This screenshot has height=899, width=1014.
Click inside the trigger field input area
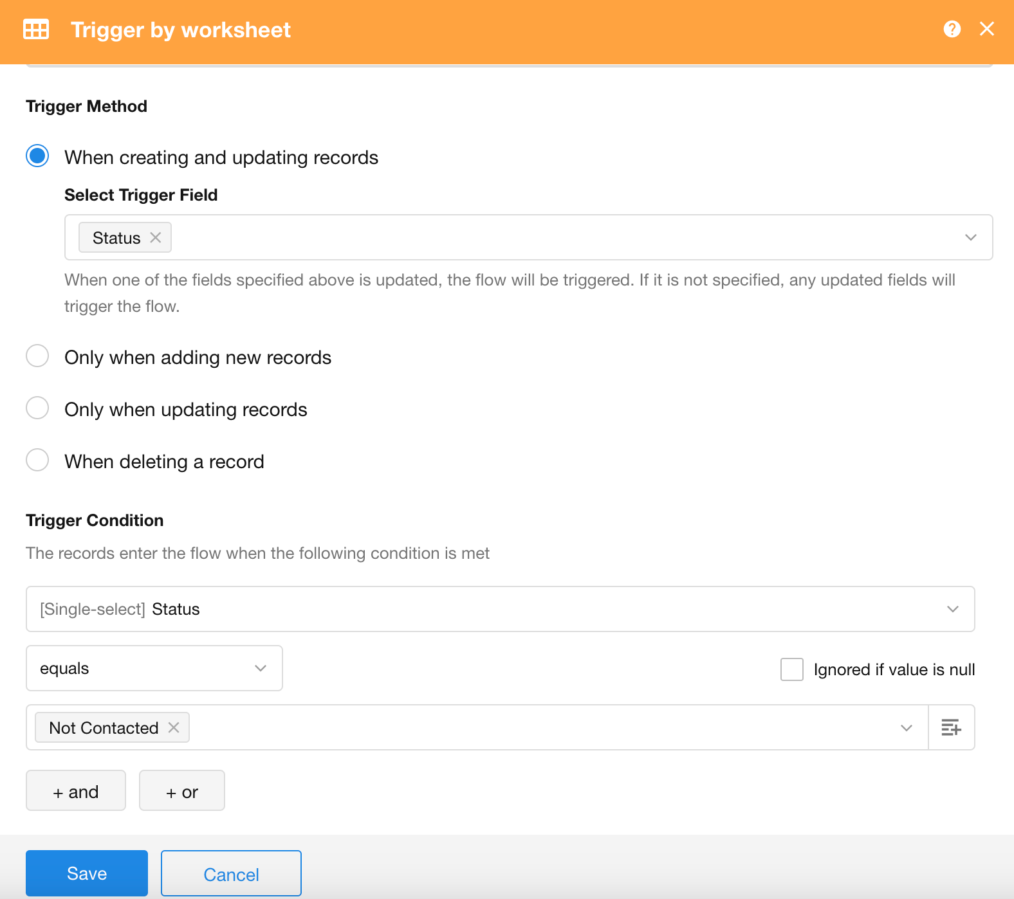pyautogui.click(x=547, y=237)
